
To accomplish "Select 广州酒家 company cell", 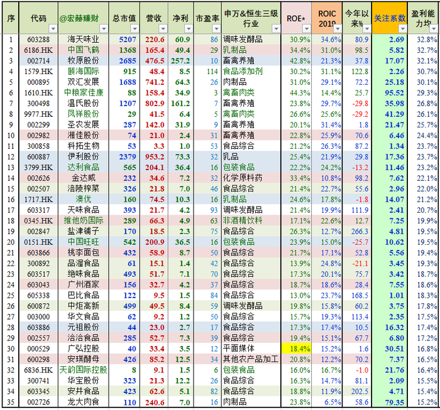I will coord(84,284).
